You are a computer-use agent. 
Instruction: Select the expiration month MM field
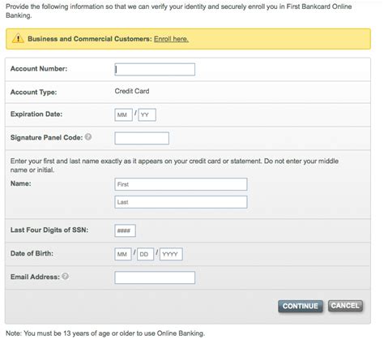(123, 114)
